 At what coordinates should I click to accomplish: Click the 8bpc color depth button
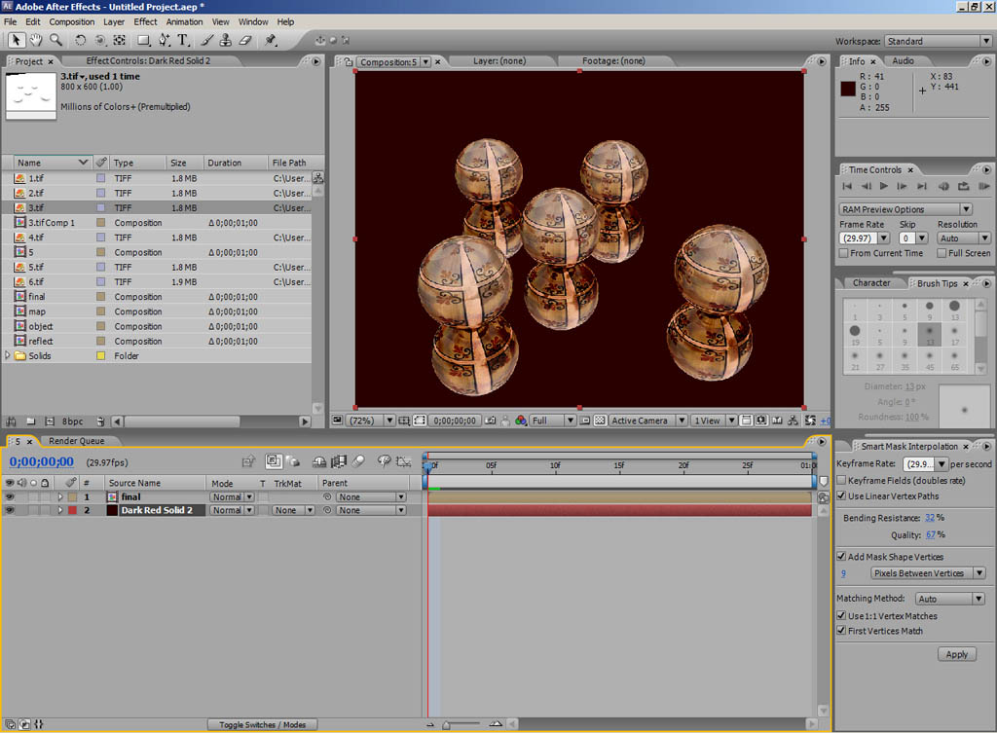[72, 421]
